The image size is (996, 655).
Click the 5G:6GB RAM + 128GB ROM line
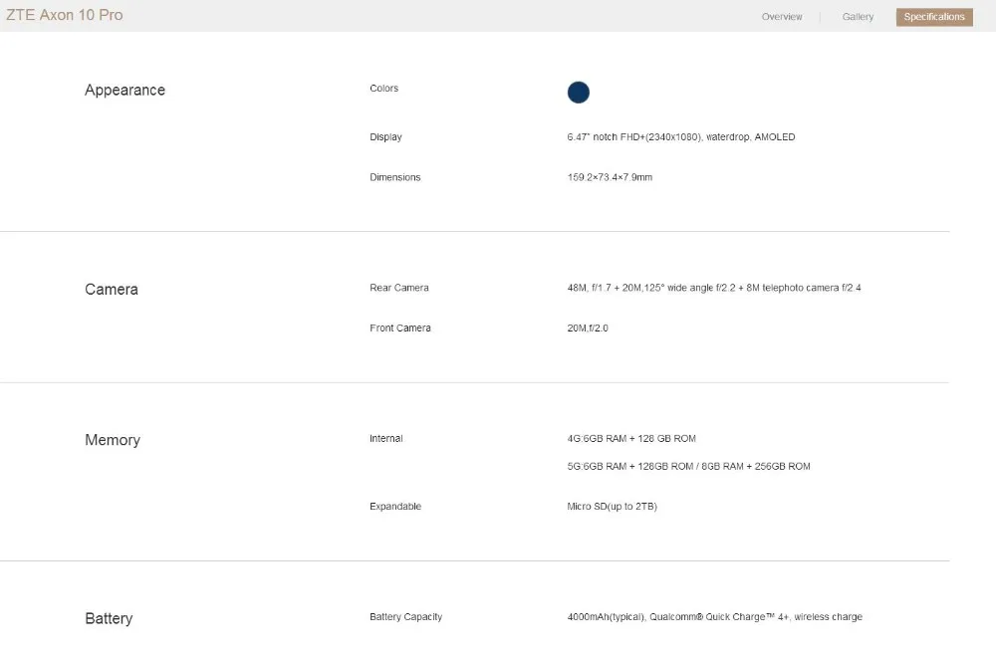688,467
